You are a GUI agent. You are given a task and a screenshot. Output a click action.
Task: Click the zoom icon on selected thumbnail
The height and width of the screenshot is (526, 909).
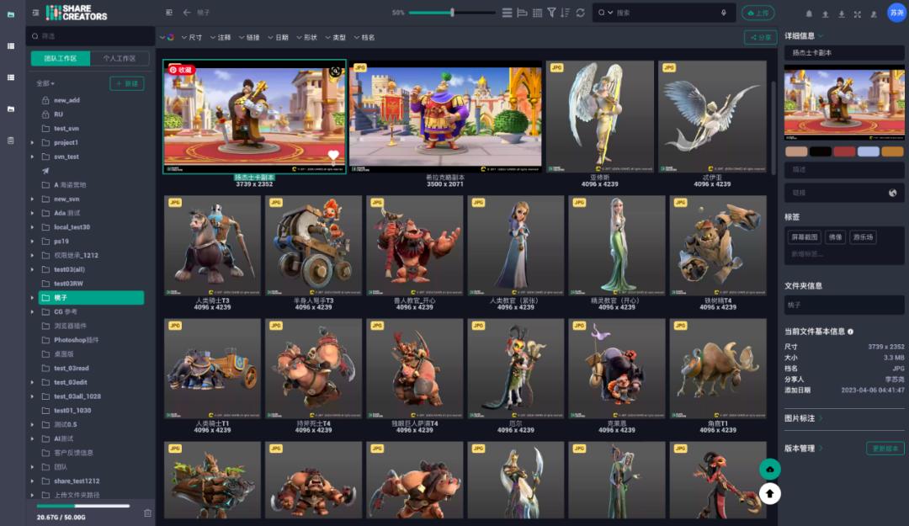pyautogui.click(x=335, y=72)
